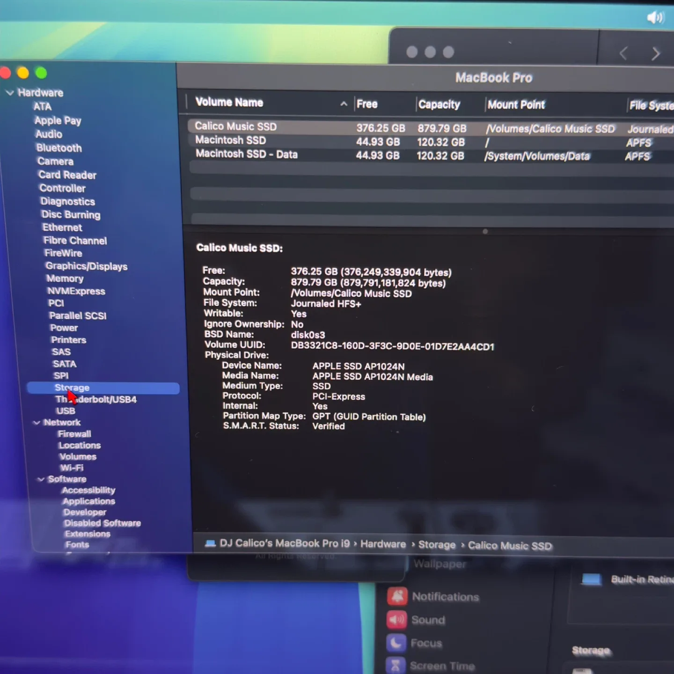
Task: Collapse the Software section
Action: [x=41, y=479]
